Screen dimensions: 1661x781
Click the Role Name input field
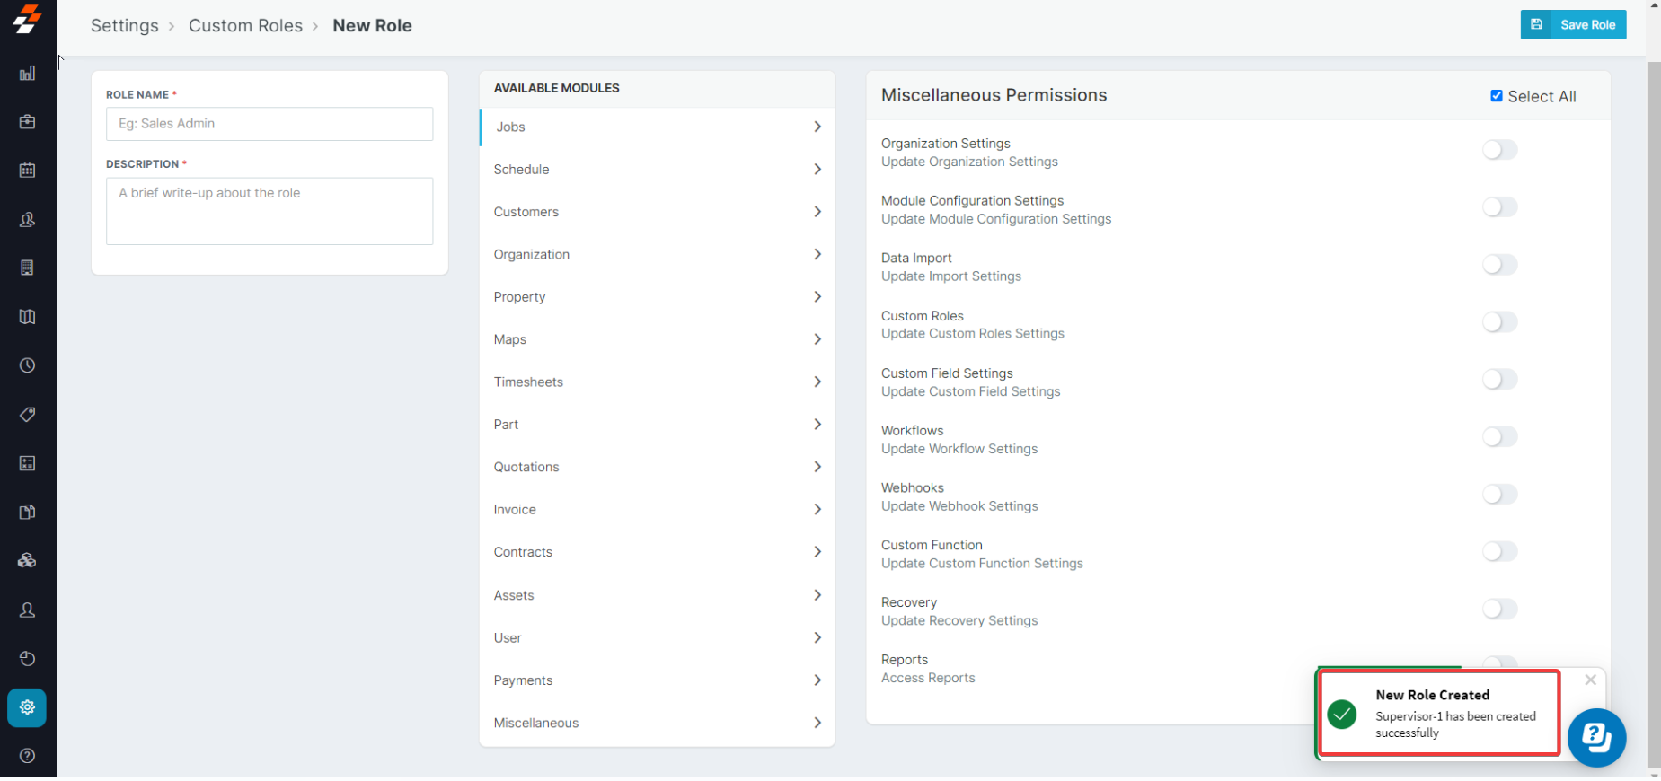pos(269,124)
